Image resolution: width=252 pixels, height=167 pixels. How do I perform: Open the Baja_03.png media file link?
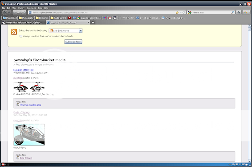(26, 158)
